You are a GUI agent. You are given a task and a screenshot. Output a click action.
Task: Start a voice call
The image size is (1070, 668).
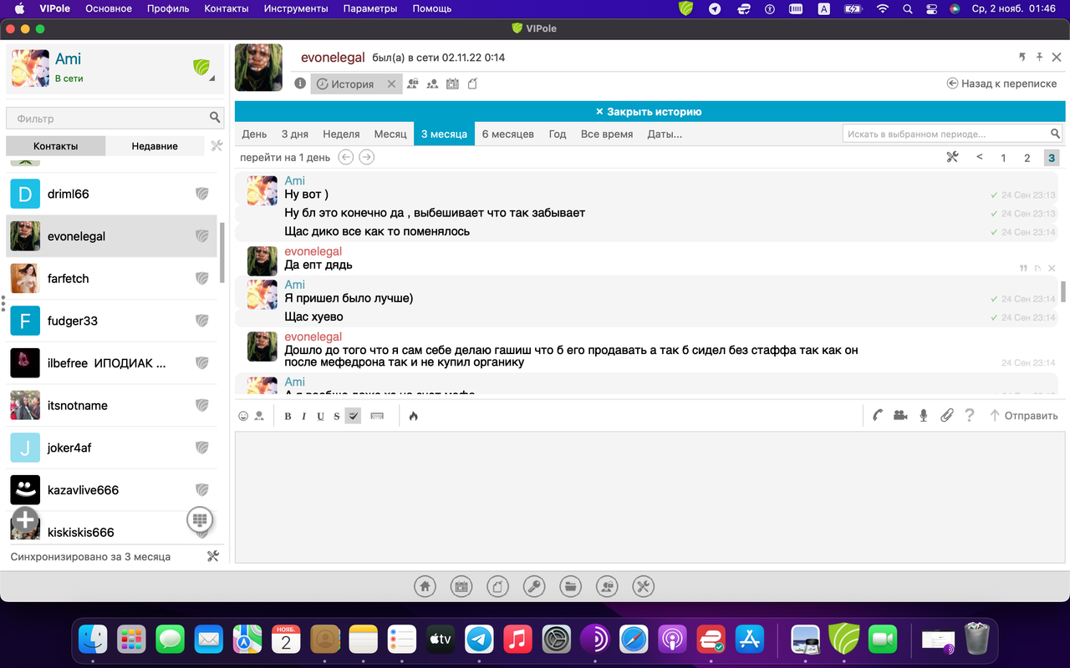click(877, 415)
